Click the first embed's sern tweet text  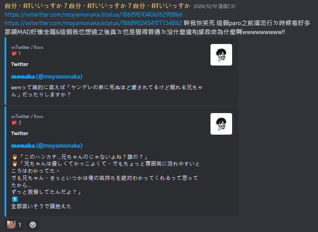click(x=107, y=91)
